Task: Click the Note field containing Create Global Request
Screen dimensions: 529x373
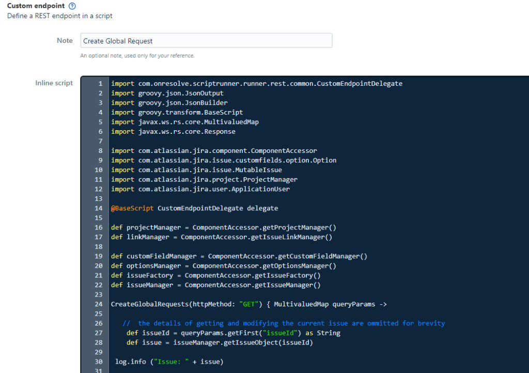Action: [206, 41]
